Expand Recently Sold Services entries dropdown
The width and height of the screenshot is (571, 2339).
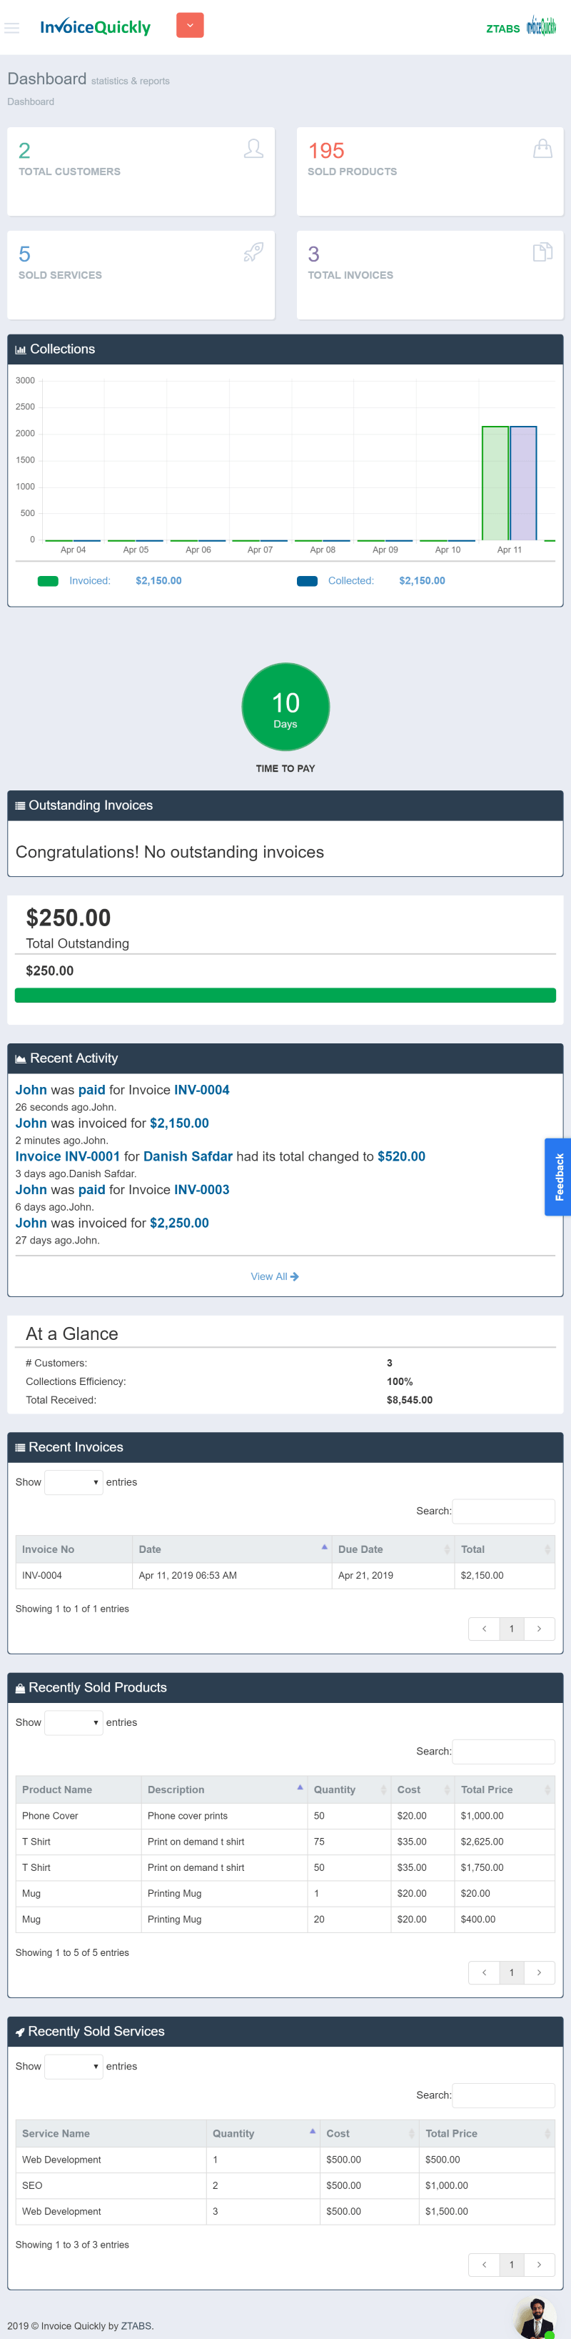point(74,2066)
